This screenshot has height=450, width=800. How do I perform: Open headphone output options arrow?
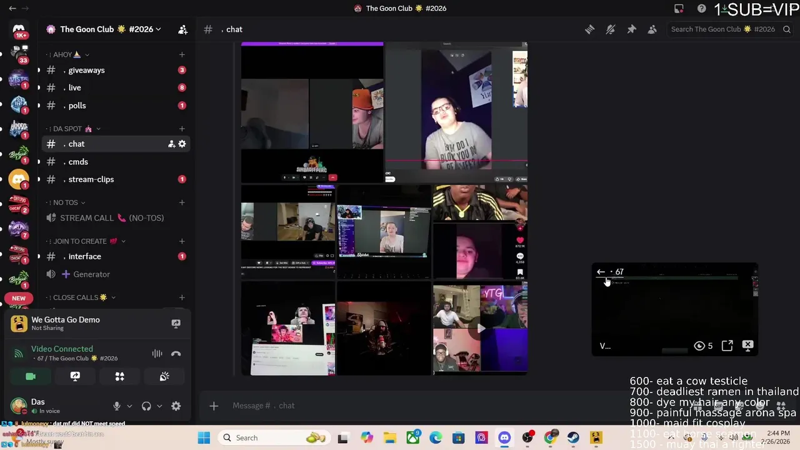(x=159, y=406)
